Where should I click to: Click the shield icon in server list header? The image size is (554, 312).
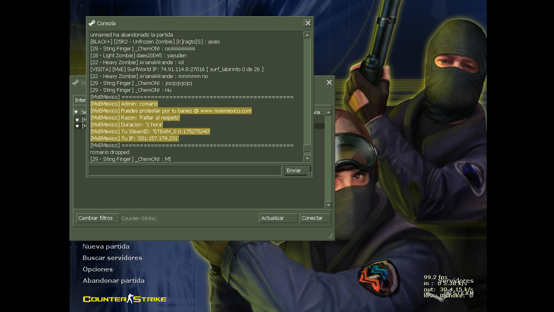(x=76, y=112)
